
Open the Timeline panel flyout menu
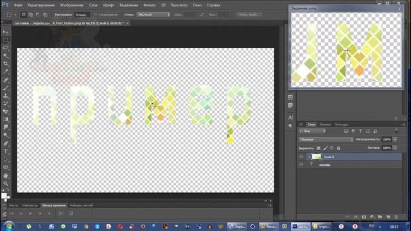coord(270,205)
